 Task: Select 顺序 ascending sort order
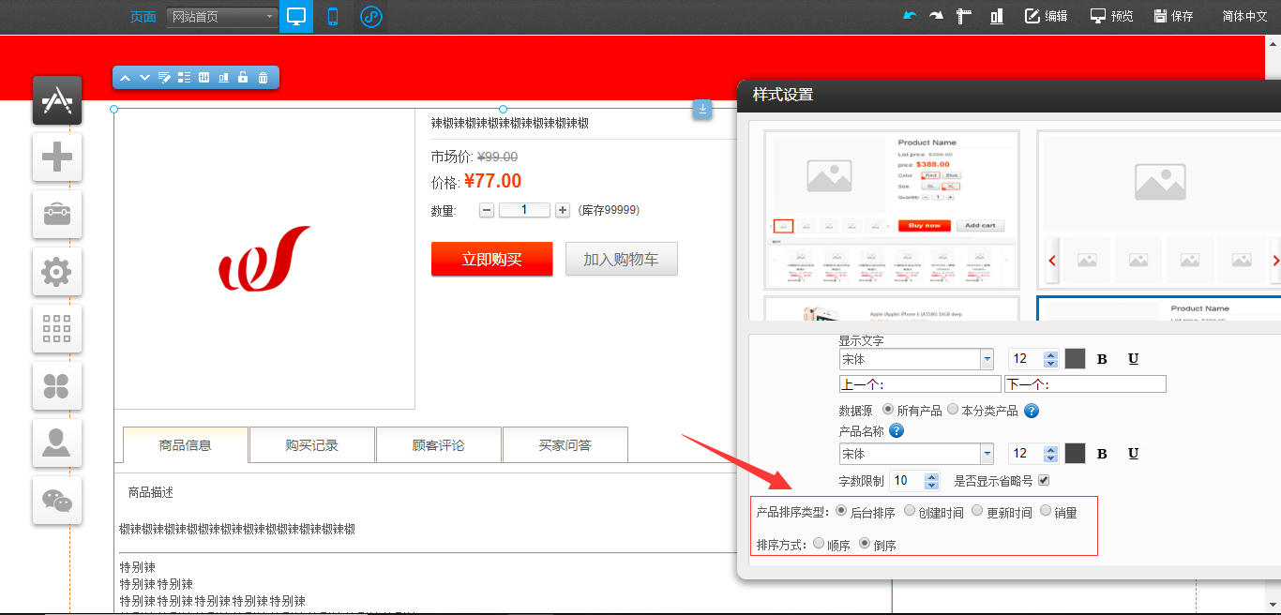(x=819, y=543)
